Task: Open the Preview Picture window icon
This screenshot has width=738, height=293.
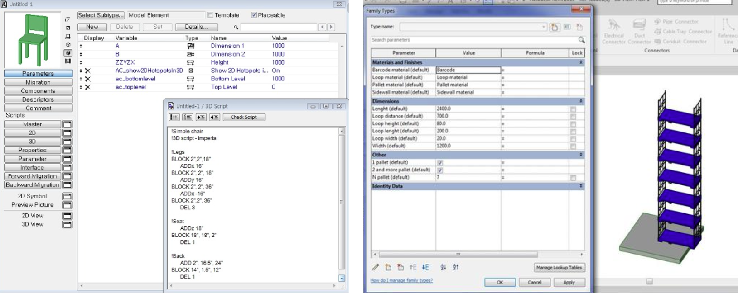Action: click(x=67, y=205)
